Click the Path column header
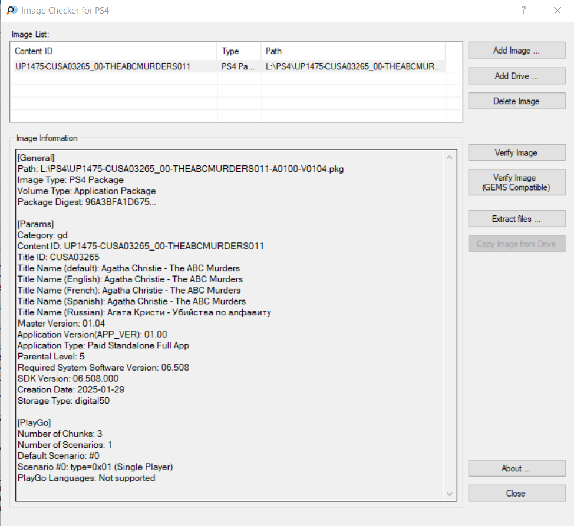Viewport: 574px width, 526px height. (353, 51)
